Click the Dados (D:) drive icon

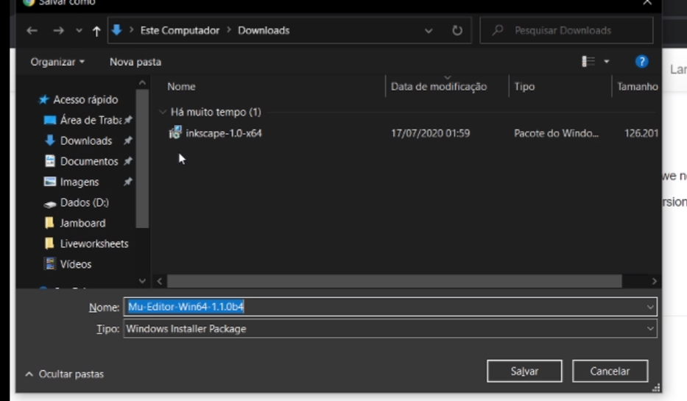tap(50, 204)
